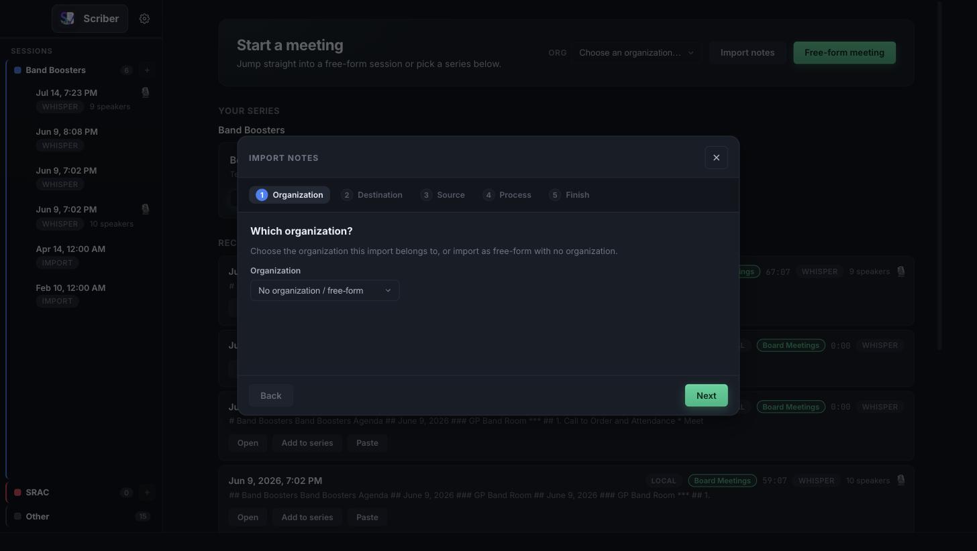Viewport: 977px width, 551px height.
Task: Start a Free-form meeting
Action: tap(844, 52)
